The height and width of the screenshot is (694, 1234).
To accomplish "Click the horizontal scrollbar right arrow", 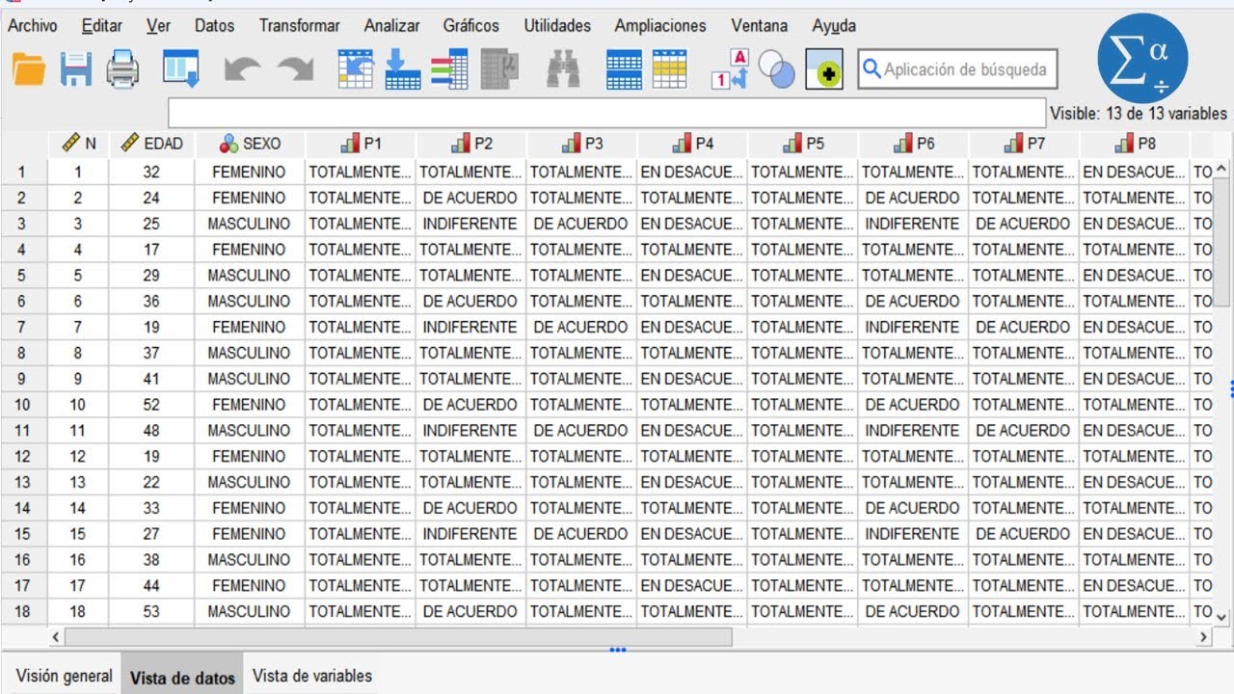I will click(x=1203, y=637).
